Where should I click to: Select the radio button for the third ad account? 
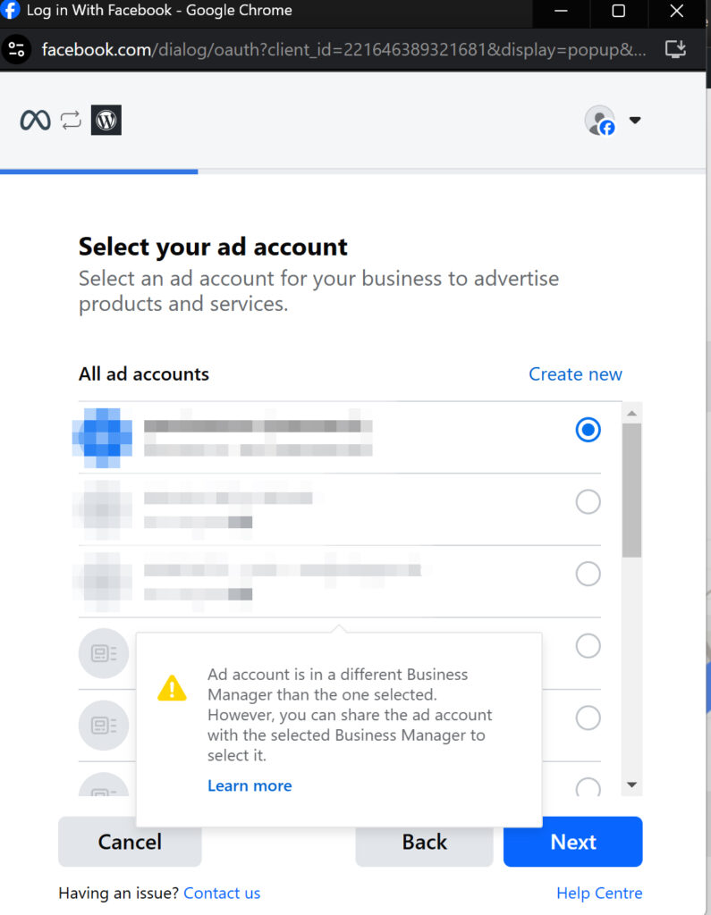[x=588, y=573]
